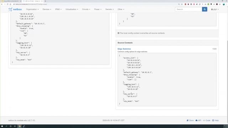The image size is (228, 128).
Task: Expand the Circuits menu
Action: point(86,9)
